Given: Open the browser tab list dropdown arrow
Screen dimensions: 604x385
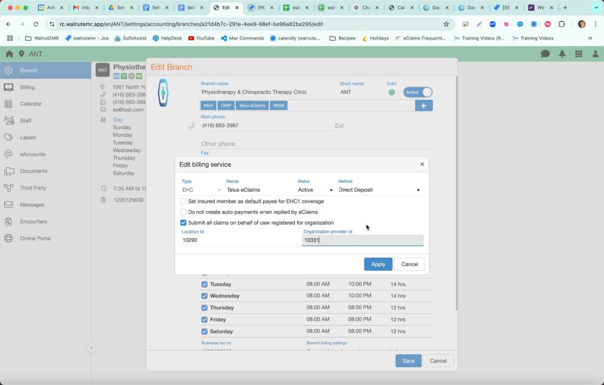Looking at the screenshot, I should pos(596,8).
